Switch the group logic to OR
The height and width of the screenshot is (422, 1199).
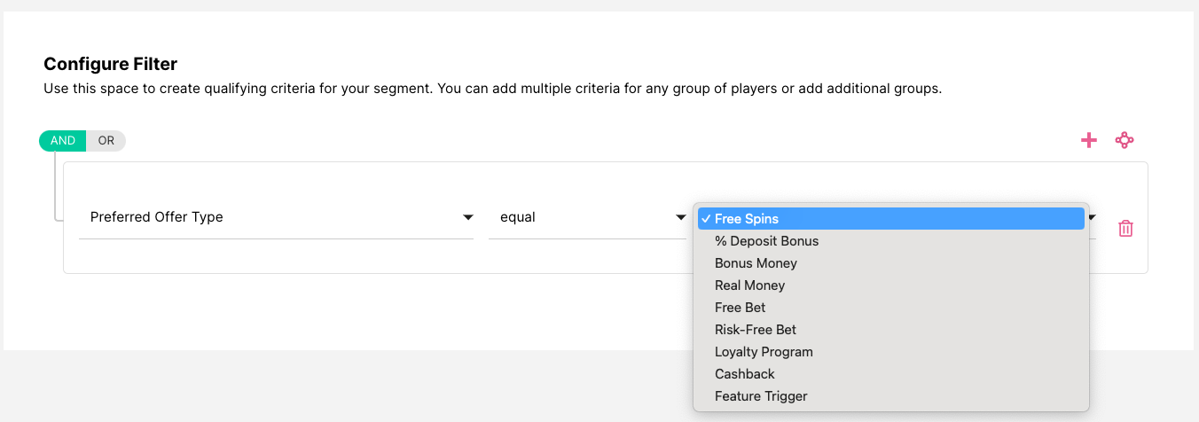[106, 140]
